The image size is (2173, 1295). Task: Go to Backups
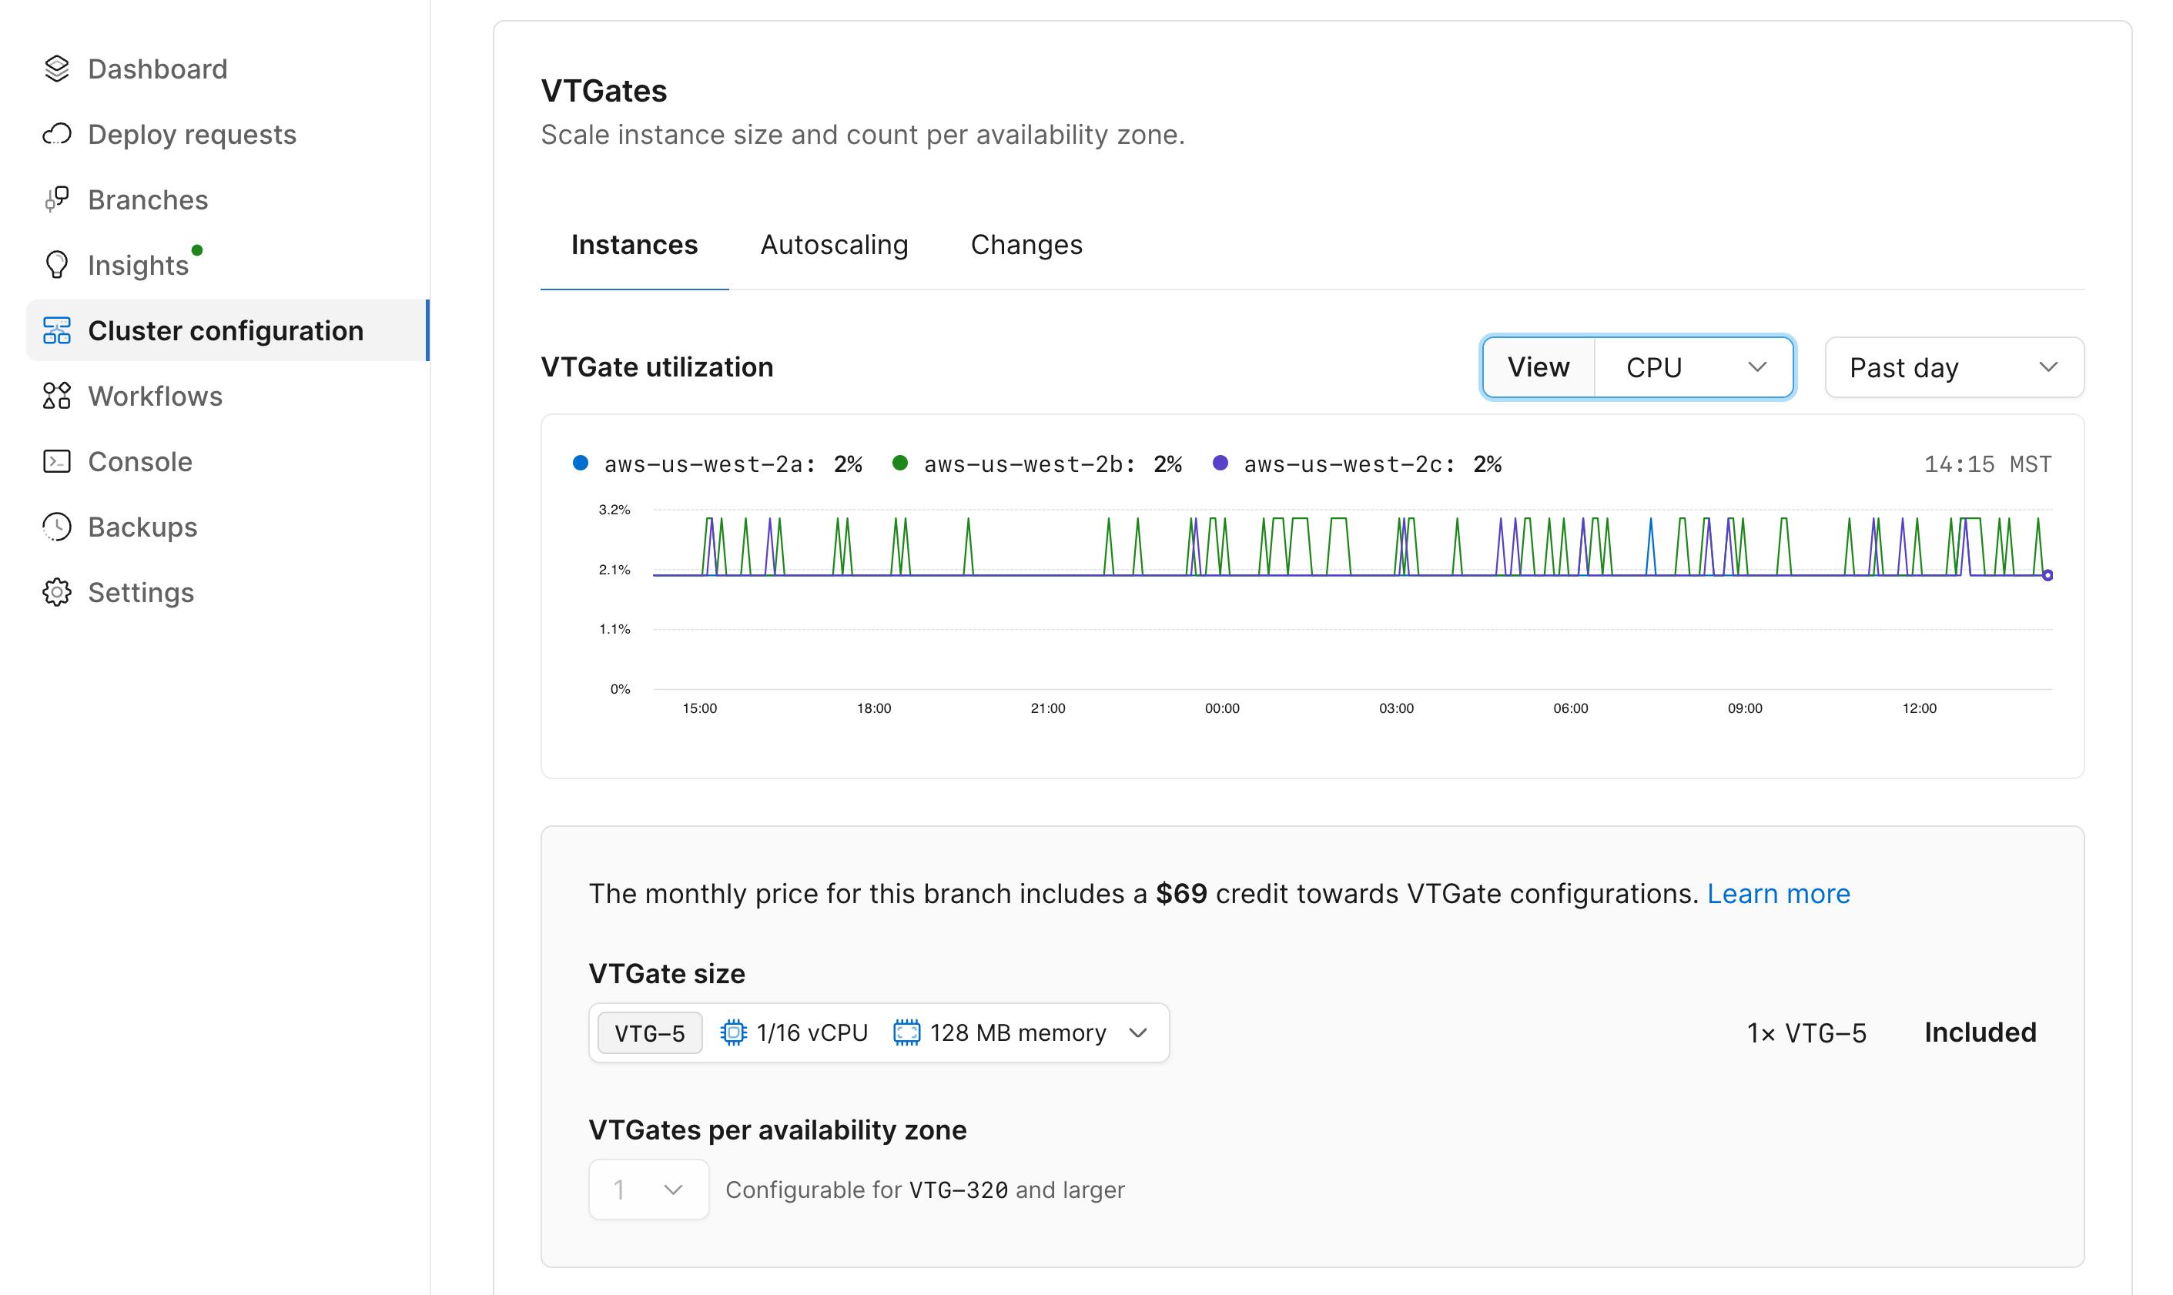[x=143, y=527]
